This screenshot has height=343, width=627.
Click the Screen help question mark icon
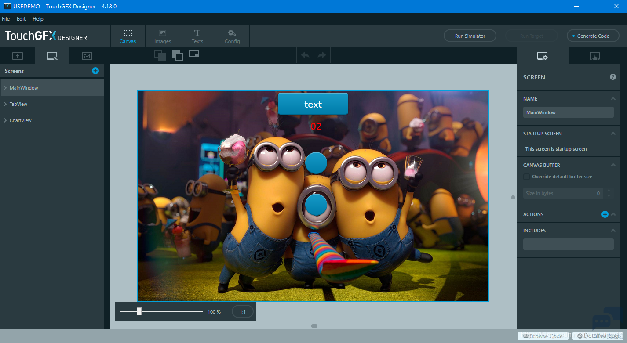613,77
